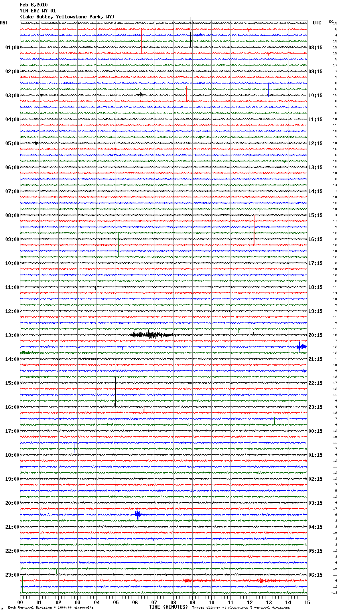Click the '05:00' MST time label
This screenshot has height=613, width=339.
pyautogui.click(x=12, y=143)
